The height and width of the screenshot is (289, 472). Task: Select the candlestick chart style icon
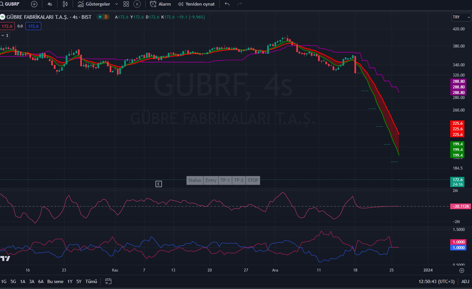(65, 4)
